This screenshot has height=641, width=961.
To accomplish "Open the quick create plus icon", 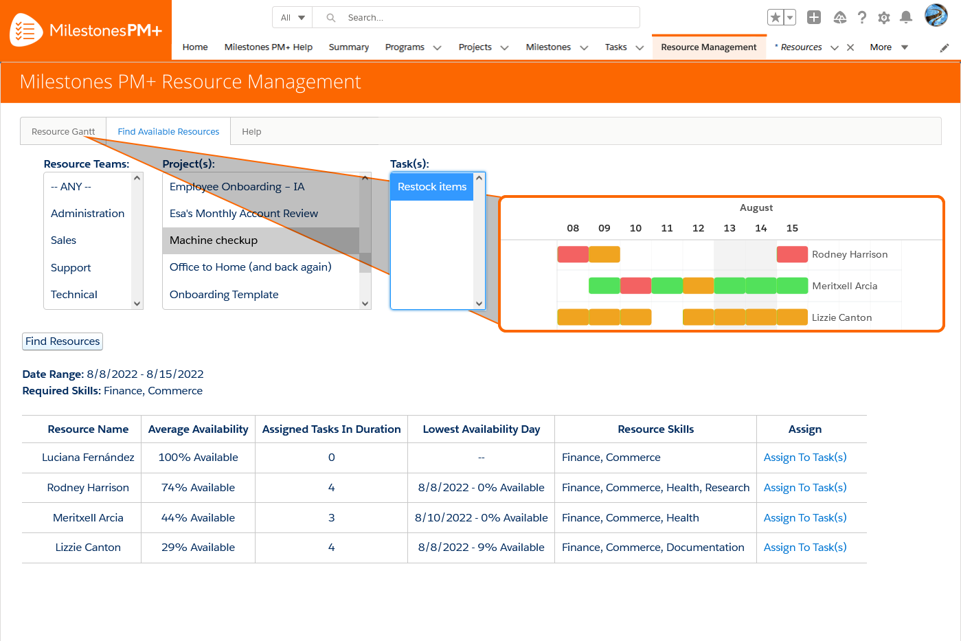I will click(x=814, y=17).
